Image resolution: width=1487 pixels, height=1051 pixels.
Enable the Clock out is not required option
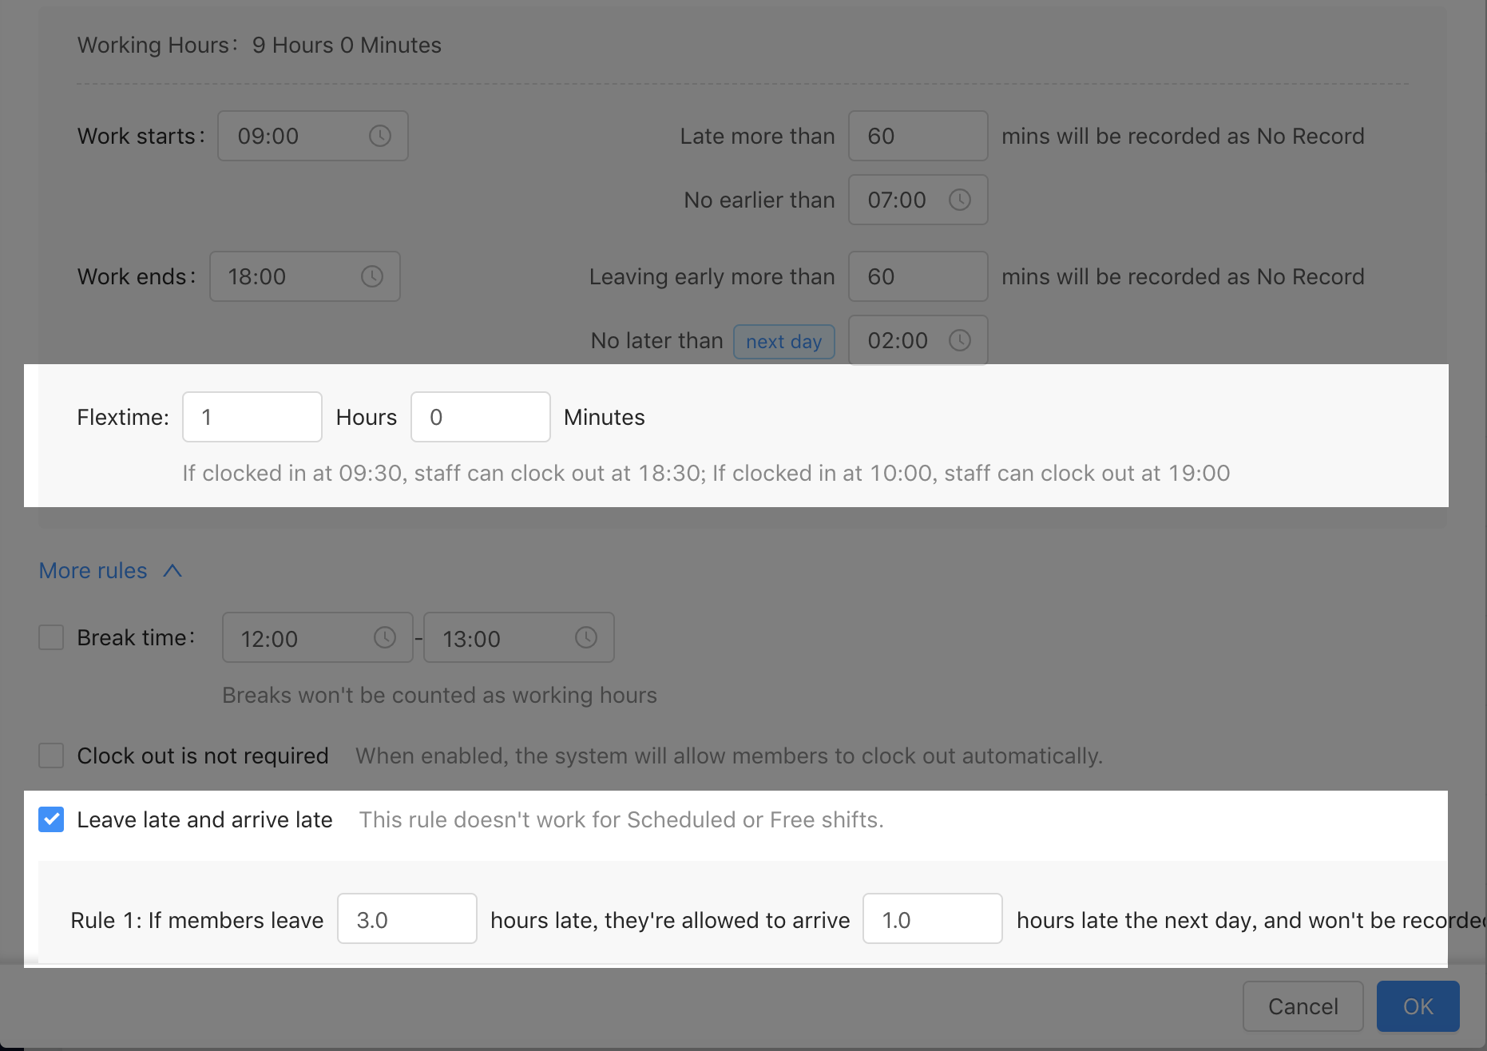(x=51, y=756)
